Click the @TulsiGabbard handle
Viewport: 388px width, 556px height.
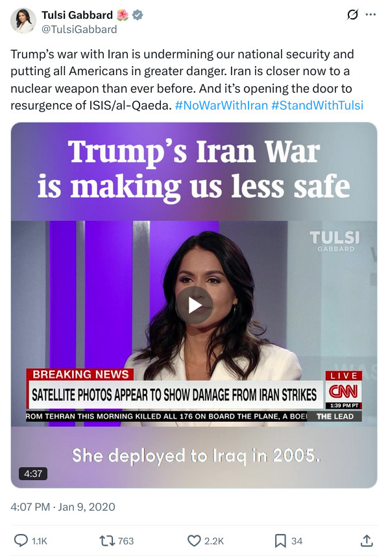pos(79,29)
